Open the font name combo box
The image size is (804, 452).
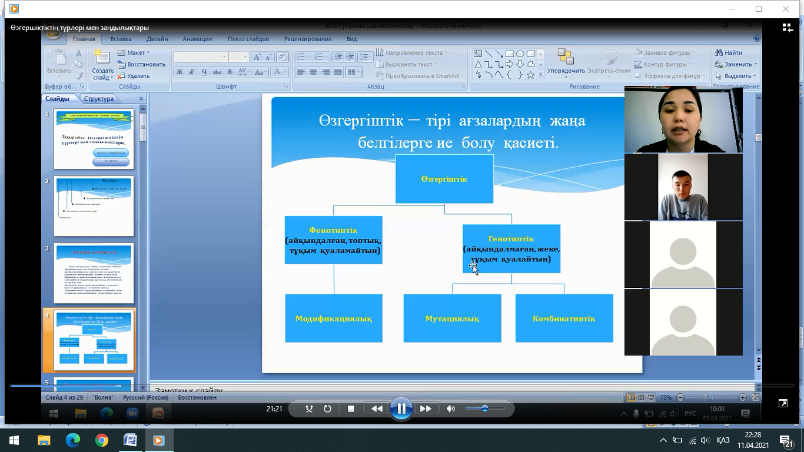[x=200, y=57]
